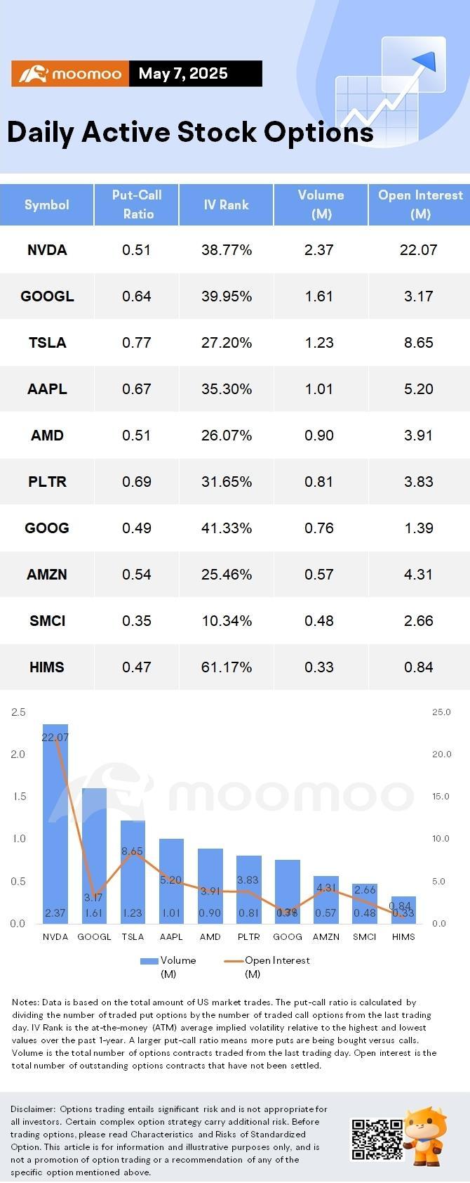Click the PLTR symbol row
470x1183 pixels.
coord(235,482)
